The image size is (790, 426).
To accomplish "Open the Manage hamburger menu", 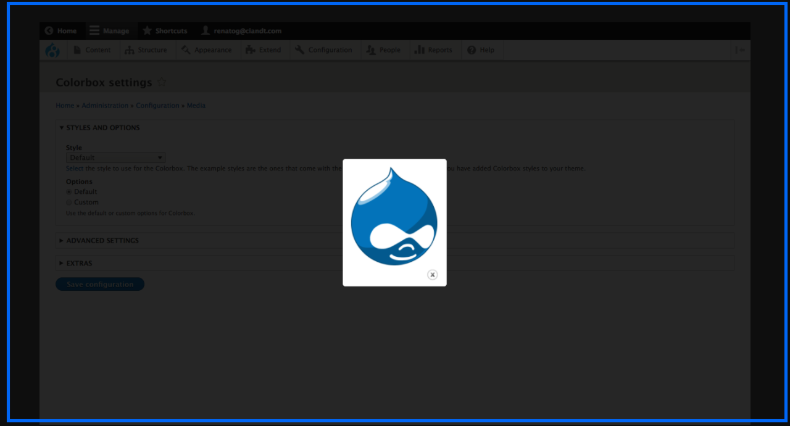I will click(x=109, y=31).
